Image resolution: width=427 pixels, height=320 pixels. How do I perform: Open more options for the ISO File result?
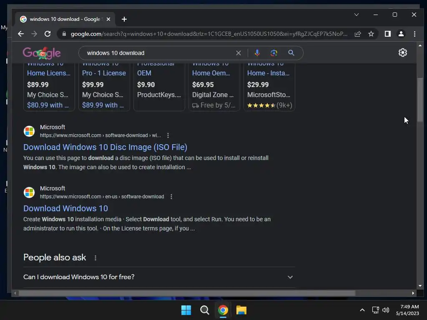[168, 135]
